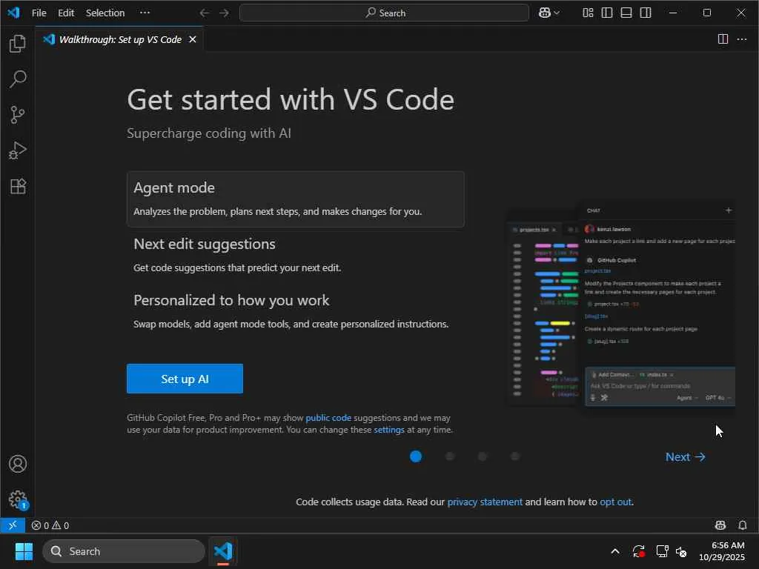Show hidden system tray icons
Viewport: 759px width, 569px height.
pyautogui.click(x=614, y=551)
